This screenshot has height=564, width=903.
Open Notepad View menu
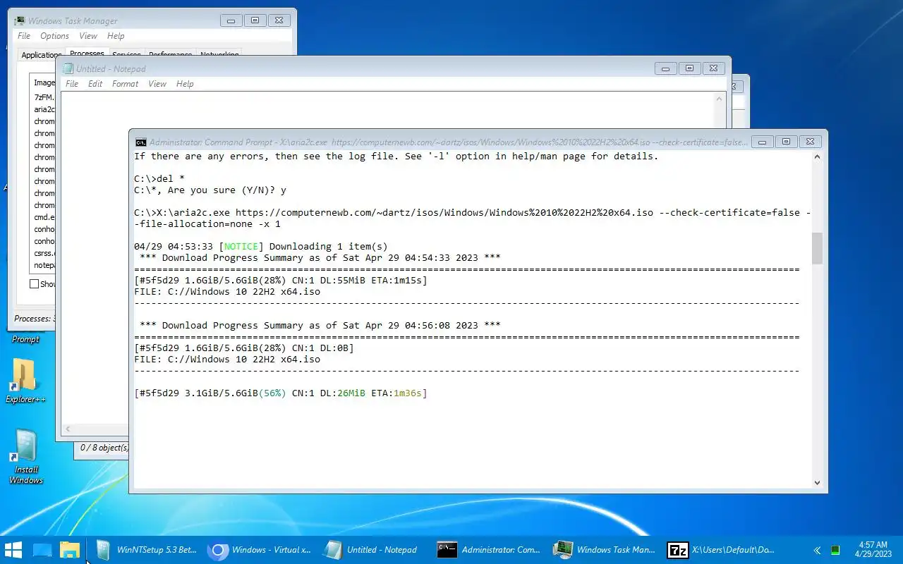157,83
